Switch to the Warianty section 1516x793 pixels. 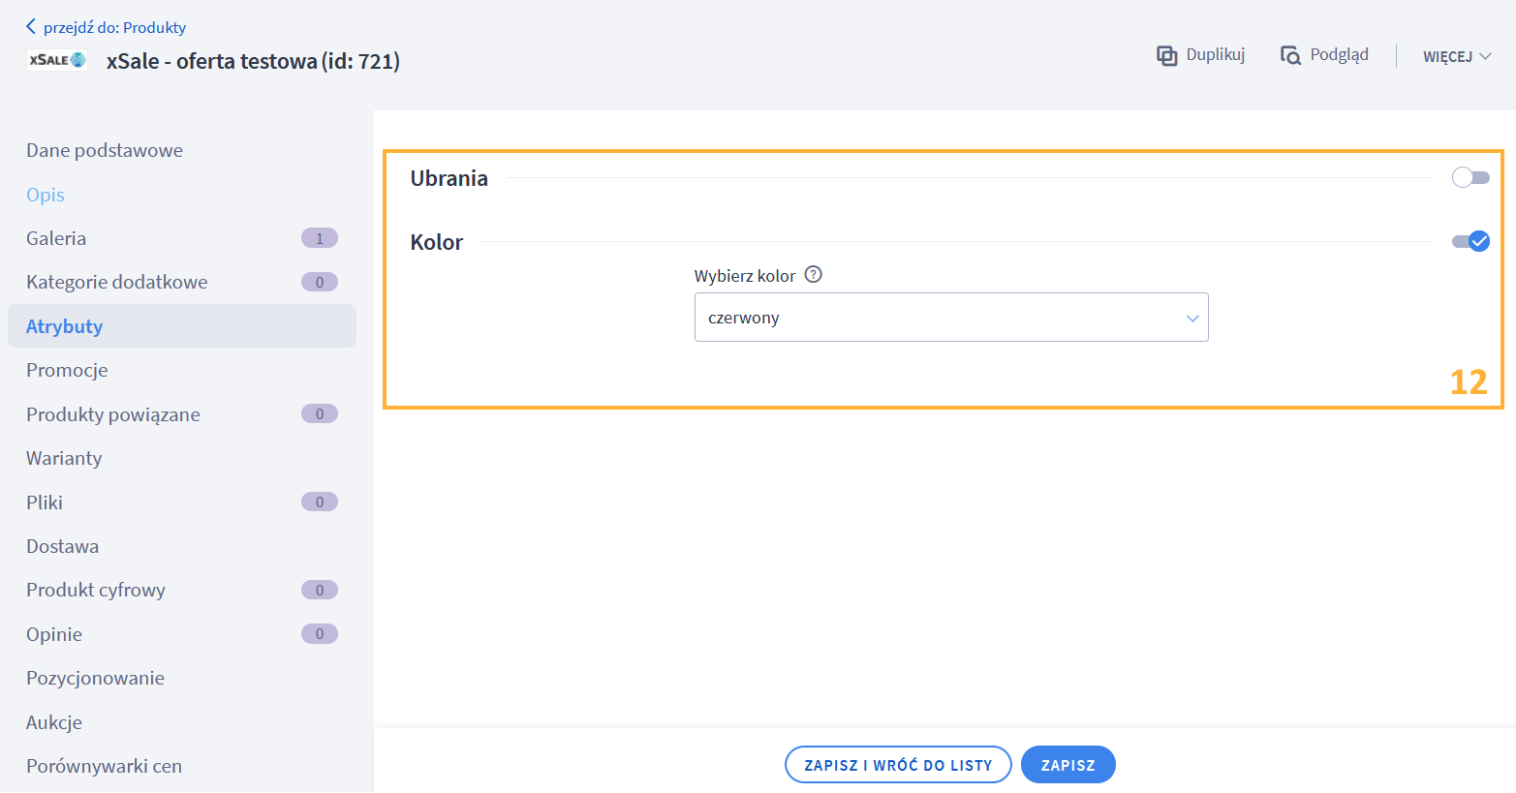(x=64, y=458)
